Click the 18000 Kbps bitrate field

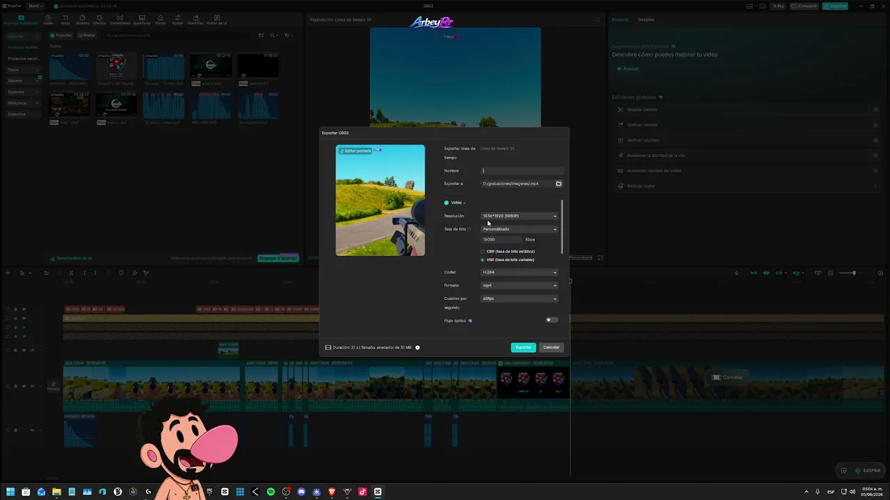501,240
